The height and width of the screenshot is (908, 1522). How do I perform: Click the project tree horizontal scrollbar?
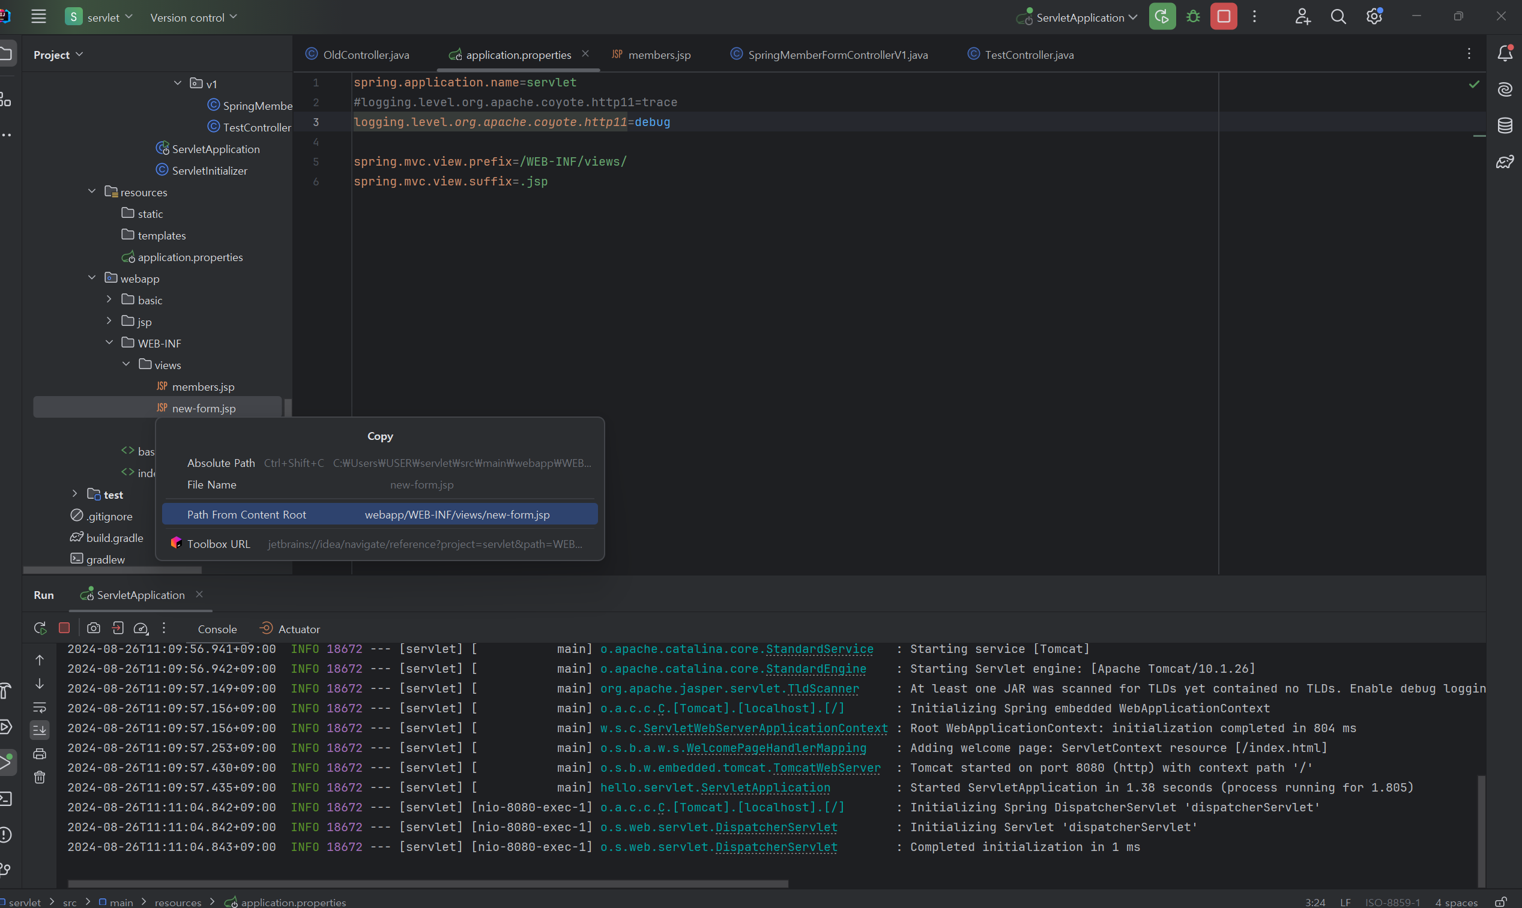pos(112,570)
